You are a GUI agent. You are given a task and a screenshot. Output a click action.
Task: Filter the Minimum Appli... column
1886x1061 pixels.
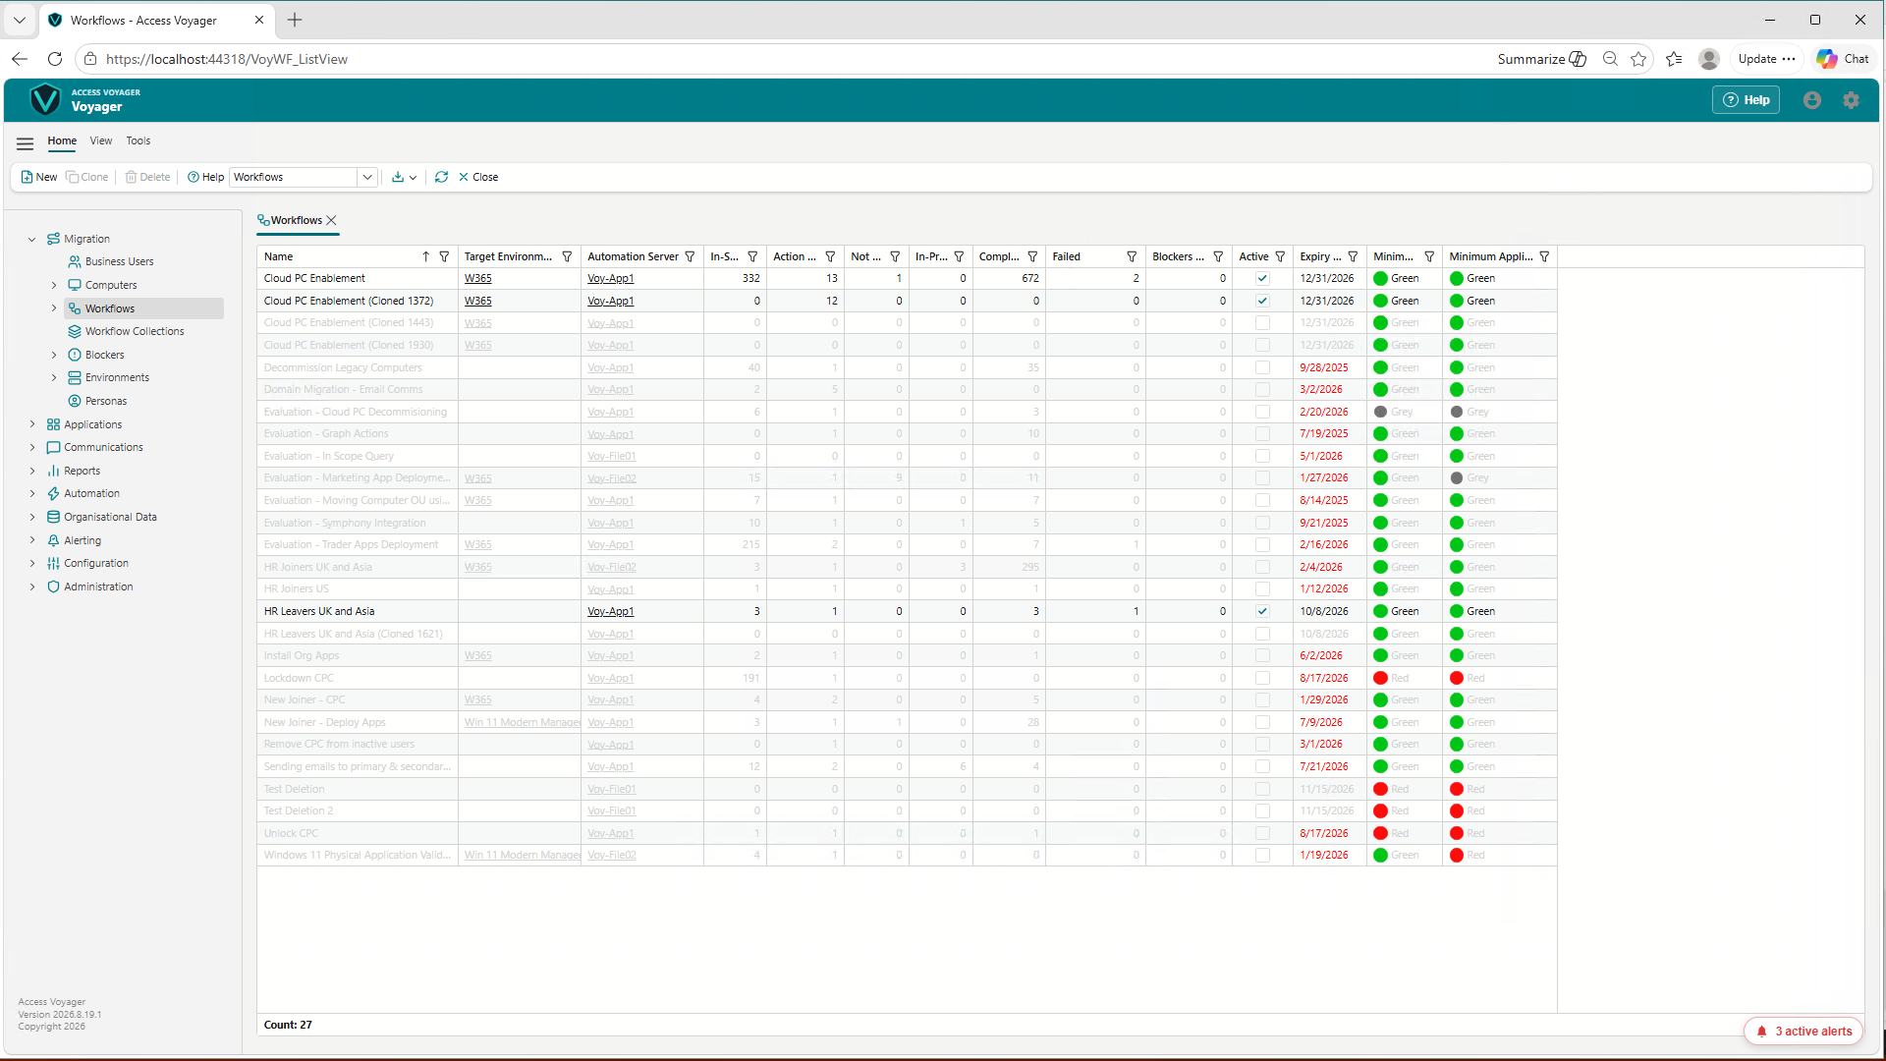pos(1544,257)
